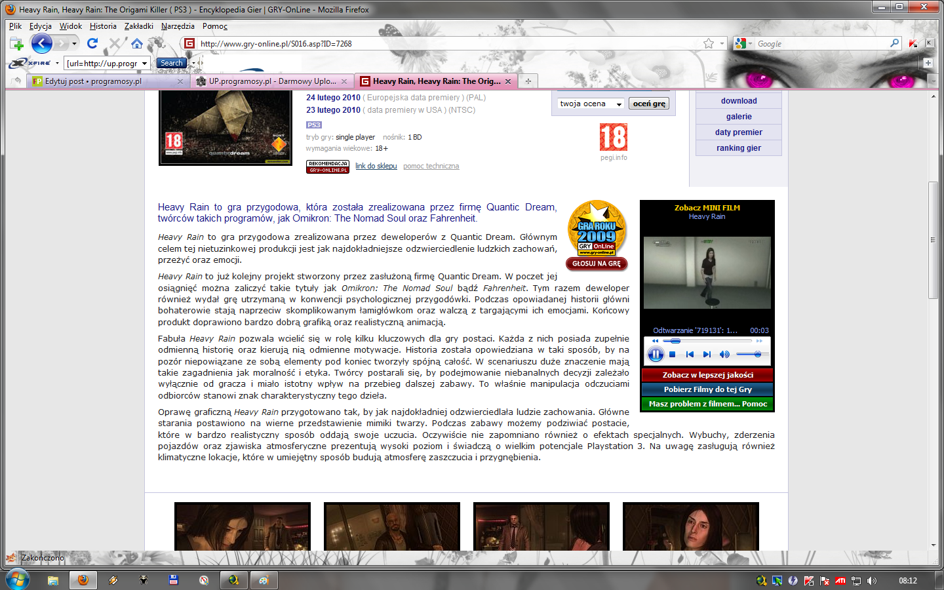944x590 pixels.
Task: Open Windows Explorer from the taskbar
Action: tap(53, 580)
